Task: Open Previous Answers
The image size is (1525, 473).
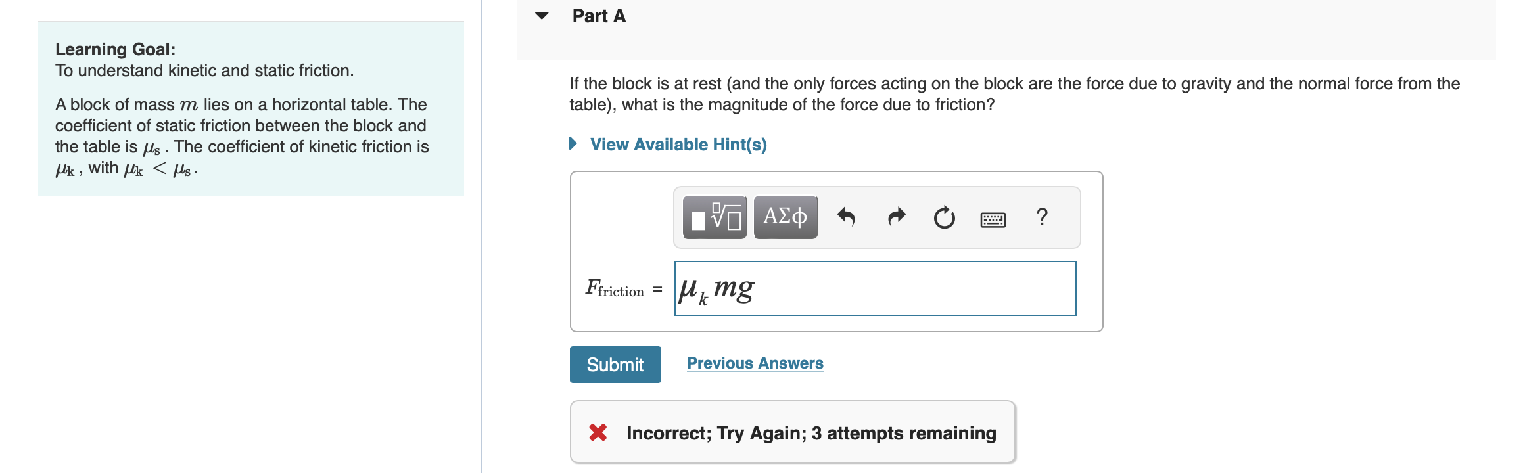Action: pyautogui.click(x=755, y=363)
